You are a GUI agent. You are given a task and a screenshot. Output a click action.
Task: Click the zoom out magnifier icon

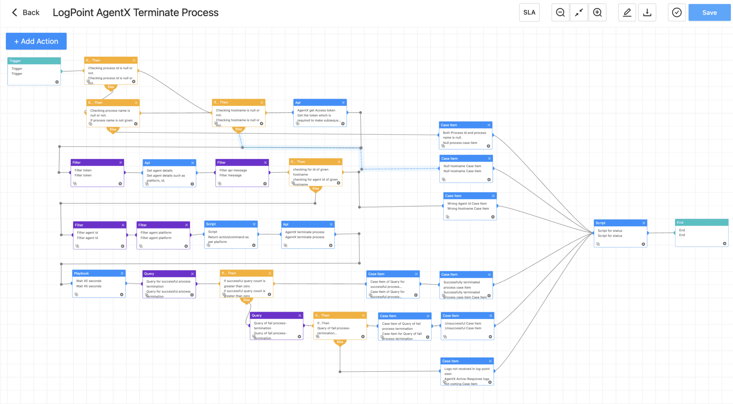(560, 13)
